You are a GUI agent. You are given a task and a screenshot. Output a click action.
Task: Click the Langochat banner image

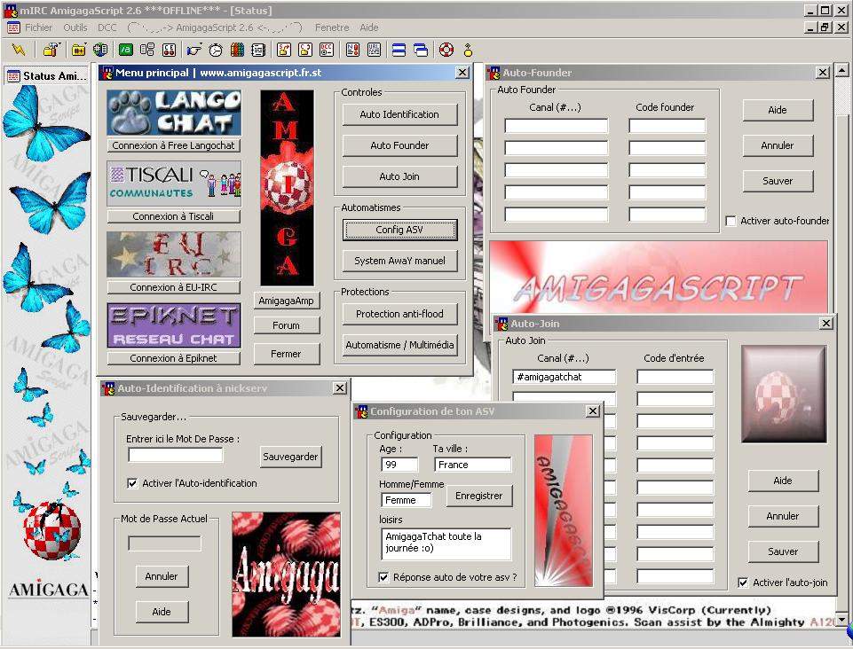coord(174,113)
